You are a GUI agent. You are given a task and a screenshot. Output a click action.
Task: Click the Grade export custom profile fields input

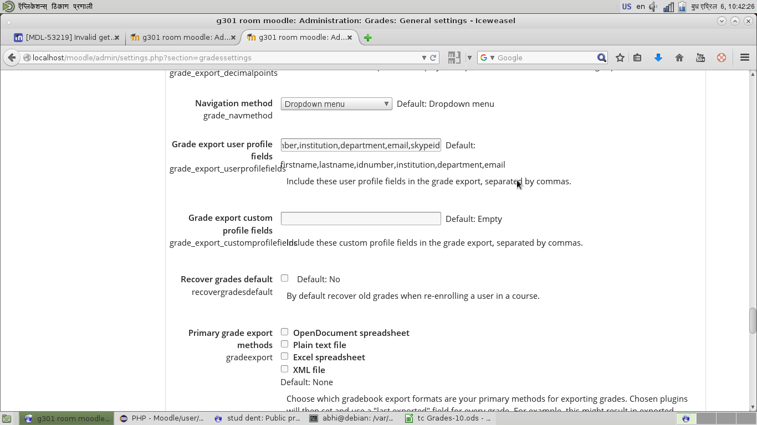(361, 219)
